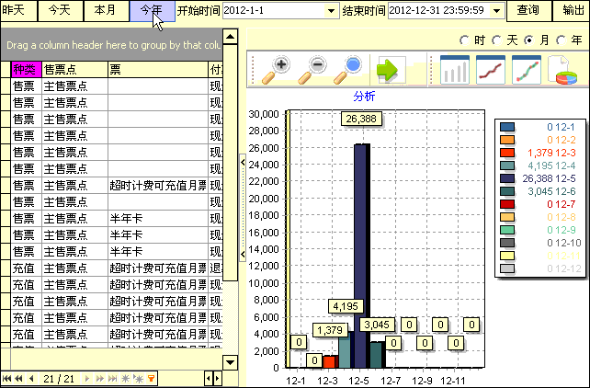Image resolution: width=590 pixels, height=388 pixels.
Task: Switch to bar chart view
Action: click(455, 70)
